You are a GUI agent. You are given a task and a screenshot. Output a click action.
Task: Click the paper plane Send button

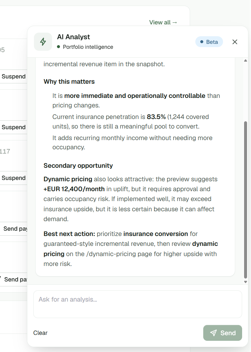click(x=223, y=333)
